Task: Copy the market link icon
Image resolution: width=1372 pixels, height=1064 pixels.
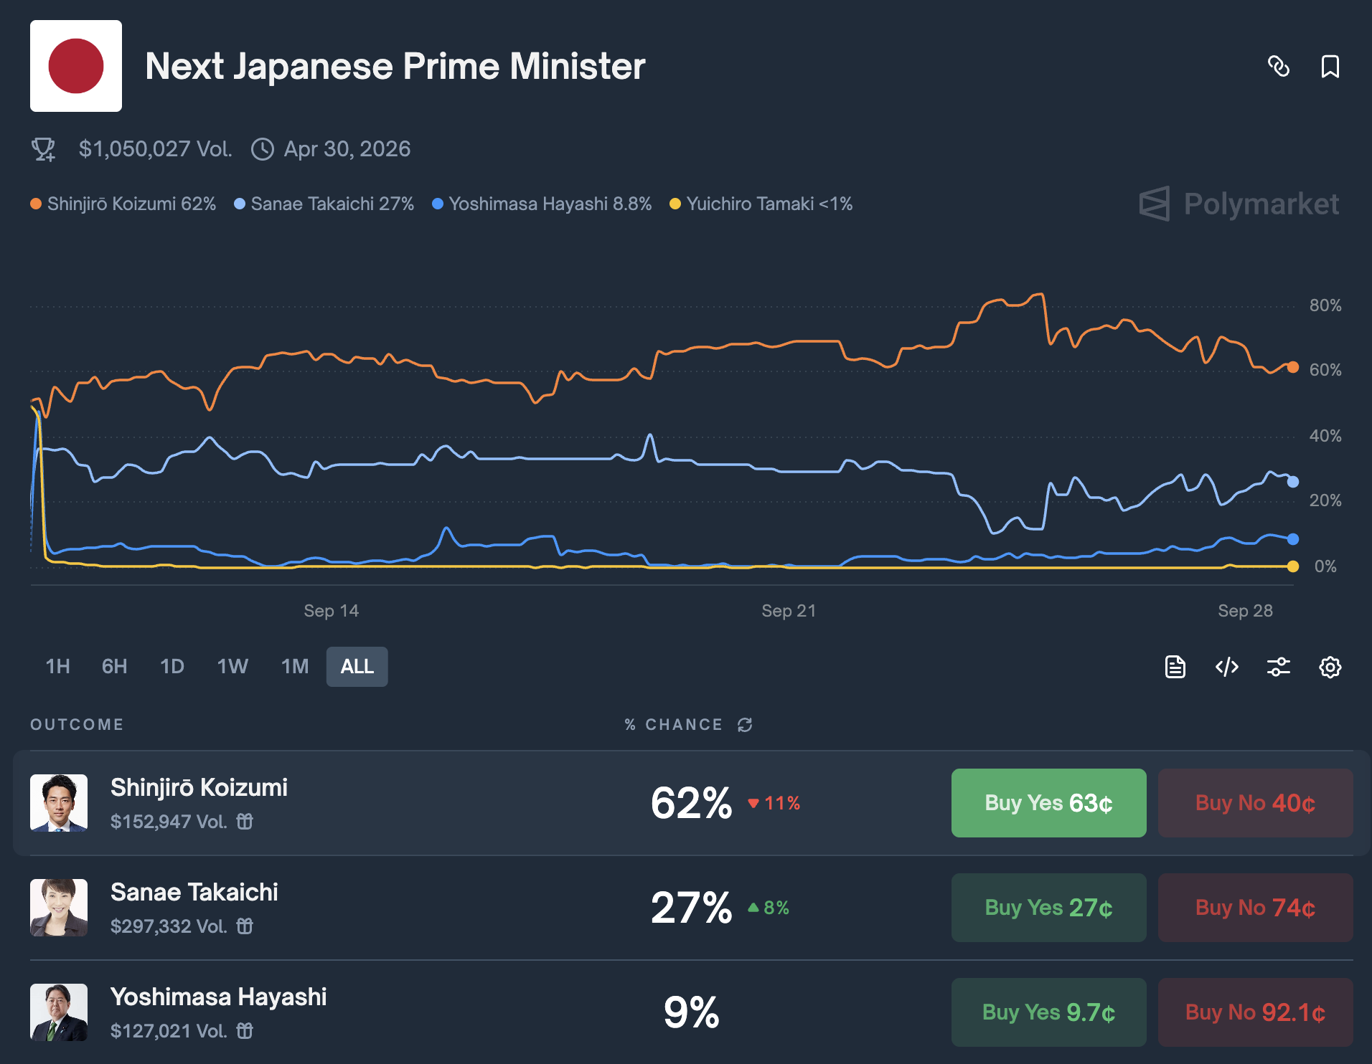Action: coord(1279,67)
